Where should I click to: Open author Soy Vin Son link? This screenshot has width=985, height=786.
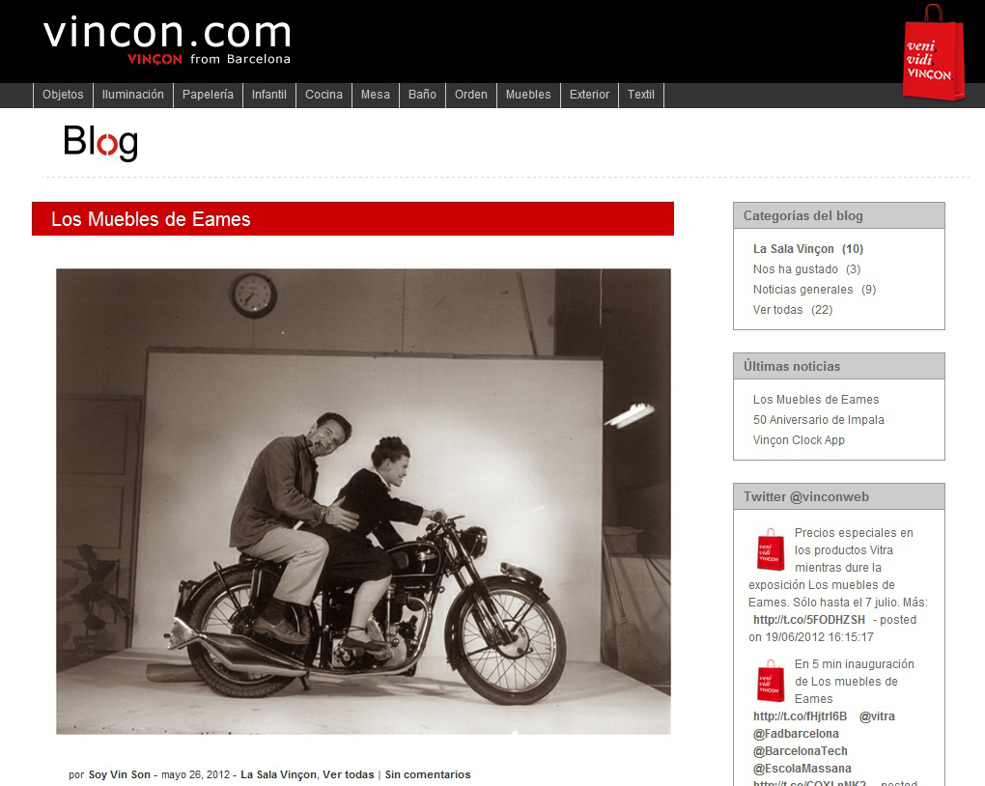[x=120, y=774]
